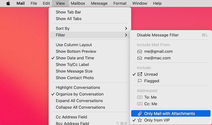212x125 pixels.
Task: Click the Unread envelope icon
Action: 140,74
